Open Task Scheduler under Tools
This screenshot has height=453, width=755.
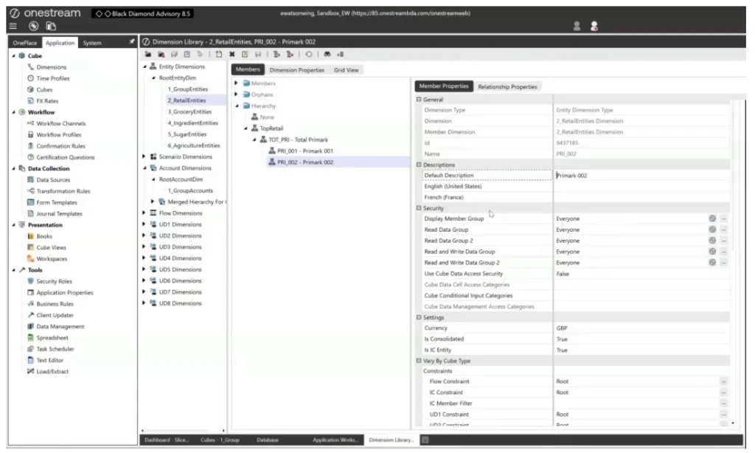pos(55,349)
